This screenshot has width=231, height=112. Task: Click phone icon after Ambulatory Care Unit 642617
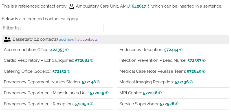tap(148, 6)
